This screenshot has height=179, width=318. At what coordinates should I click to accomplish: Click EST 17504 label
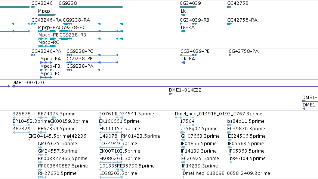pos(187,121)
